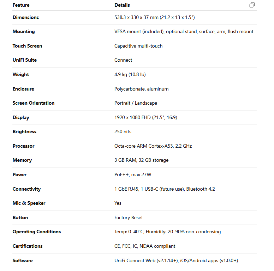Select the Touch Screen row label
This screenshot has width=274, height=271.
27,46
